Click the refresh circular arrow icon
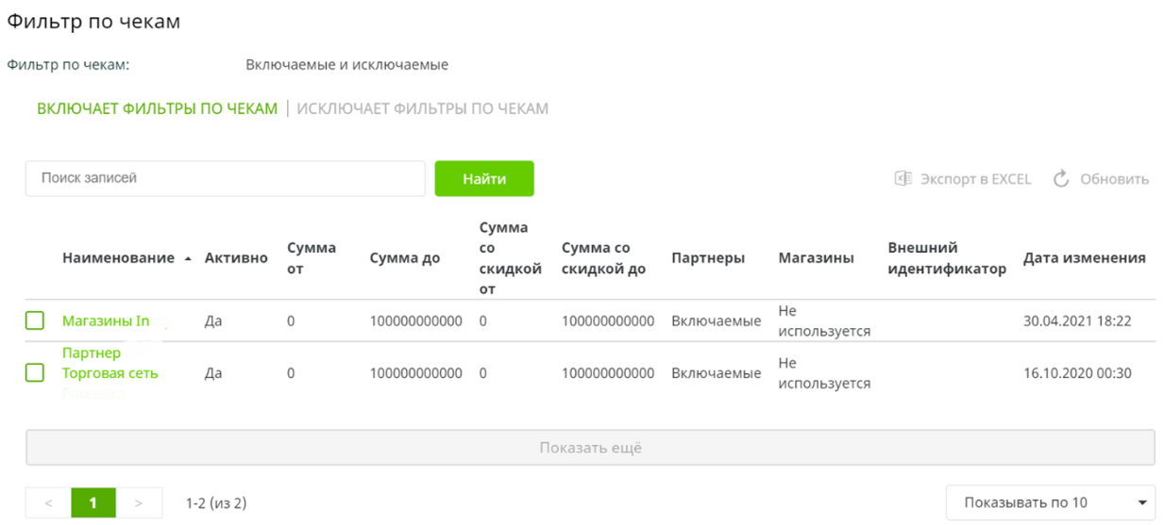The height and width of the screenshot is (525, 1164). click(1061, 179)
